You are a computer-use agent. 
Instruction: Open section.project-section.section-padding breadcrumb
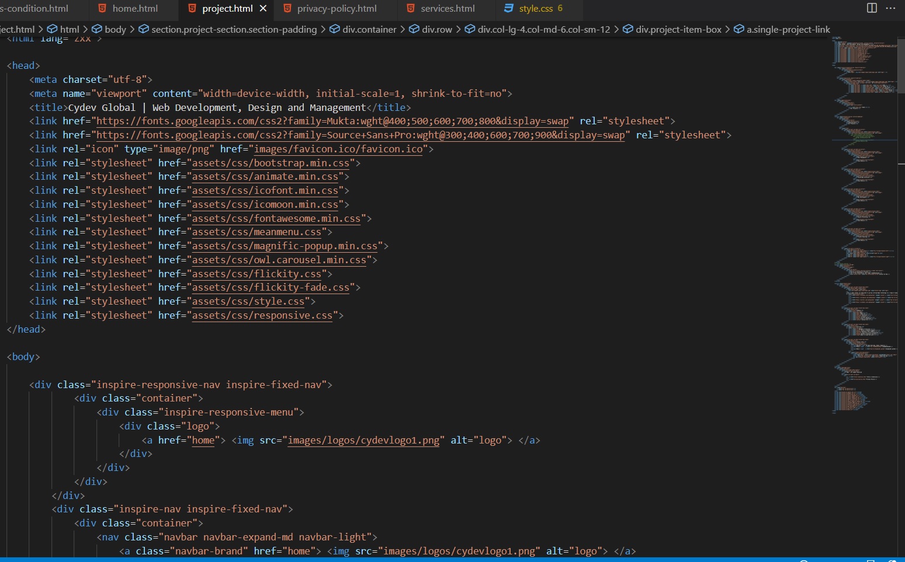click(234, 29)
